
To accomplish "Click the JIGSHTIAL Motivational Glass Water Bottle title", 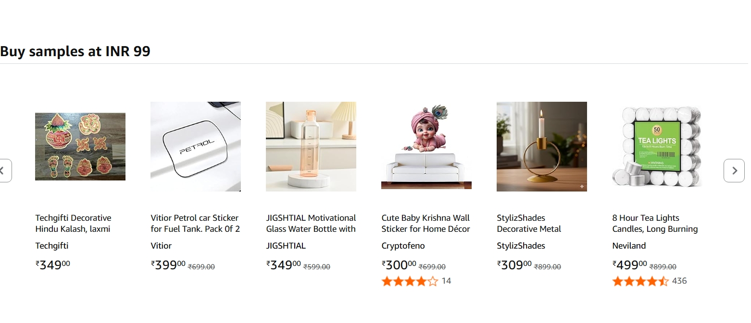I will (x=311, y=223).
